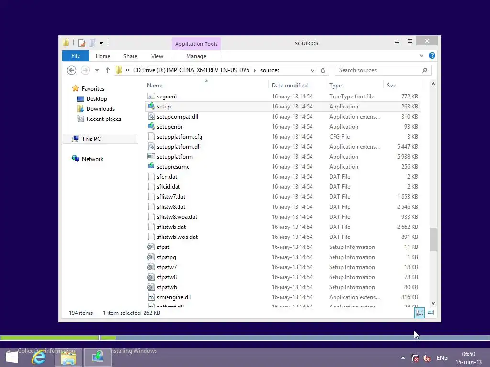Switch to Large icons view layout
This screenshot has width=490, height=367.
click(x=430, y=313)
